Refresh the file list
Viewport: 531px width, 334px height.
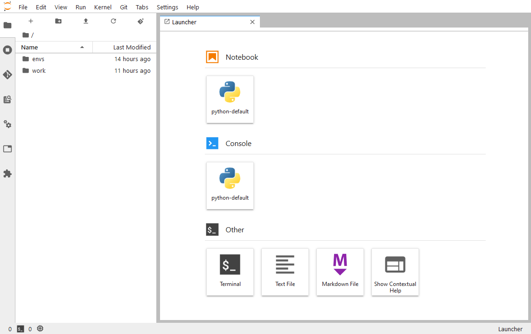(113, 21)
